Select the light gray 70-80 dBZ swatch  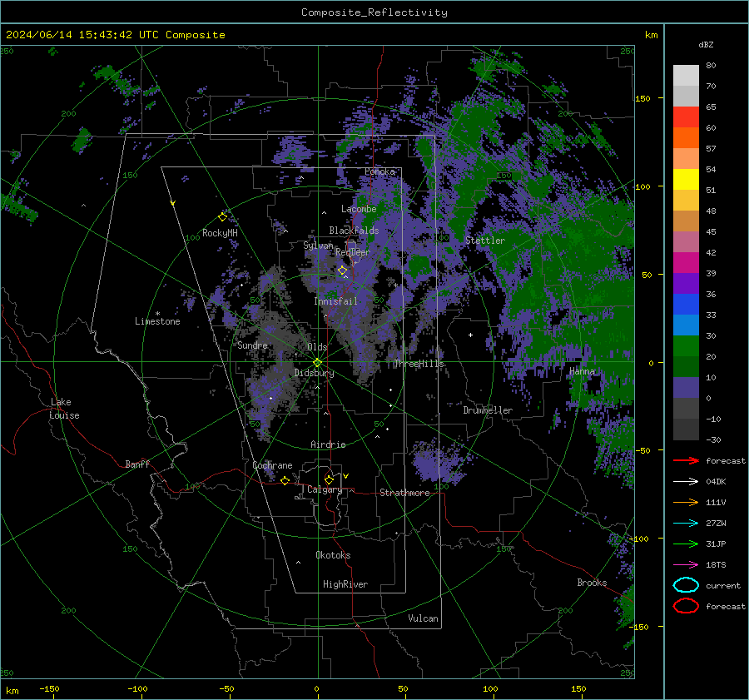click(x=686, y=76)
